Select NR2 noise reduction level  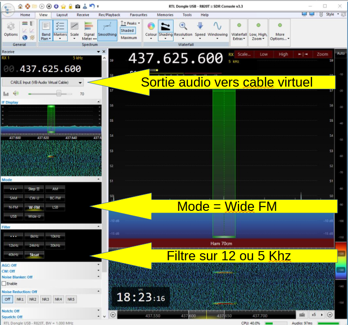coord(32,300)
